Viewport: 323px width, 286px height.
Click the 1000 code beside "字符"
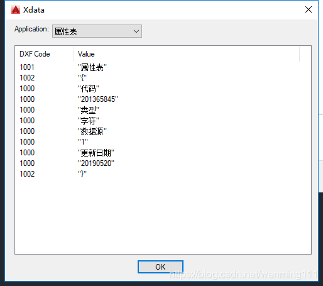point(27,121)
